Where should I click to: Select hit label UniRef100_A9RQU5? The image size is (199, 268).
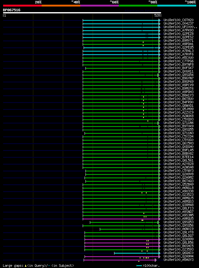coord(178,219)
